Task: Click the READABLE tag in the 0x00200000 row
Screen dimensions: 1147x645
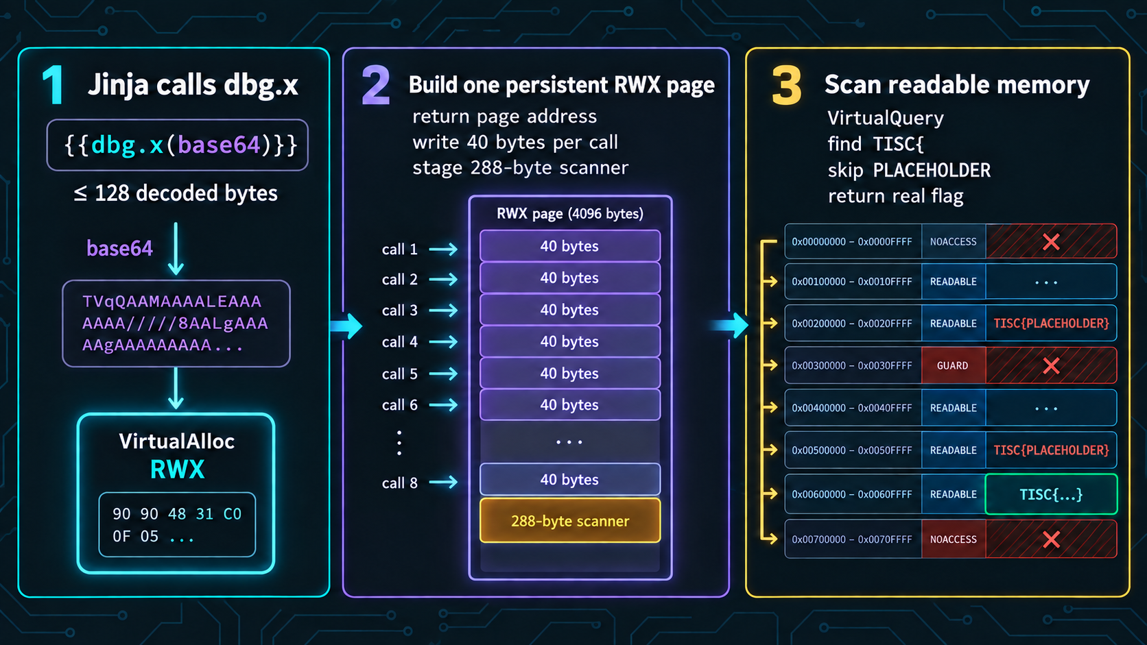Action: (x=954, y=324)
